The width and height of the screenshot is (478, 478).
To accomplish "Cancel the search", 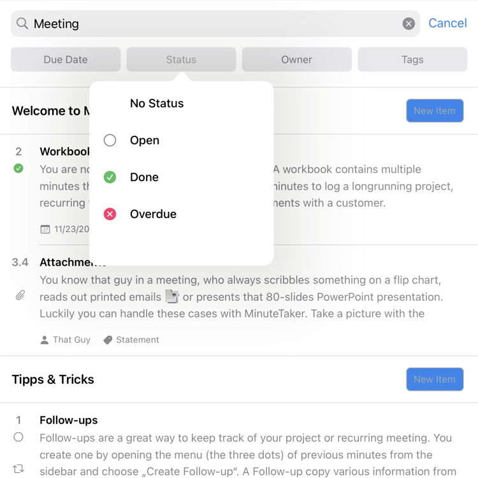I will click(447, 23).
